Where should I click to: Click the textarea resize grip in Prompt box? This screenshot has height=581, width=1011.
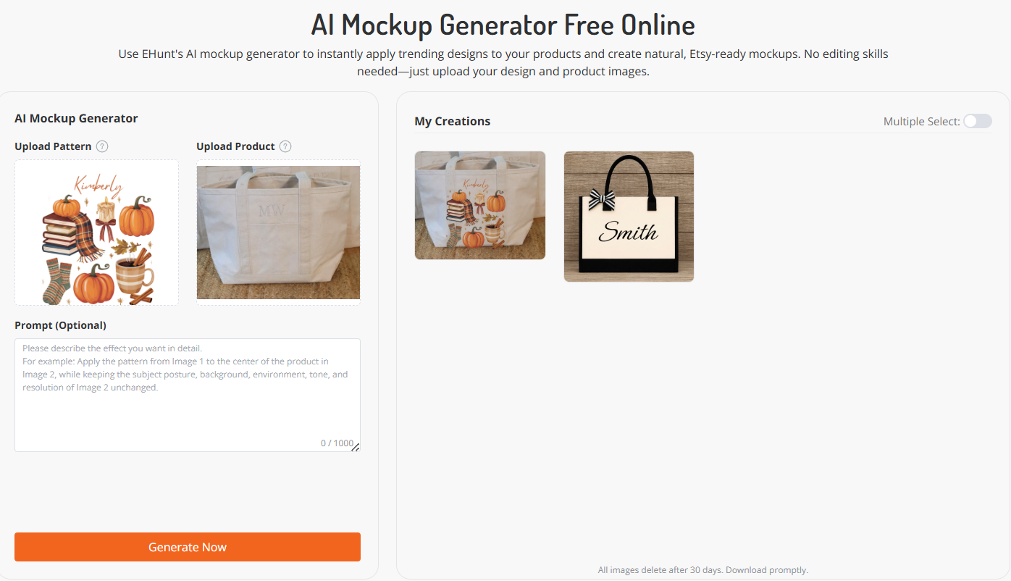click(356, 447)
